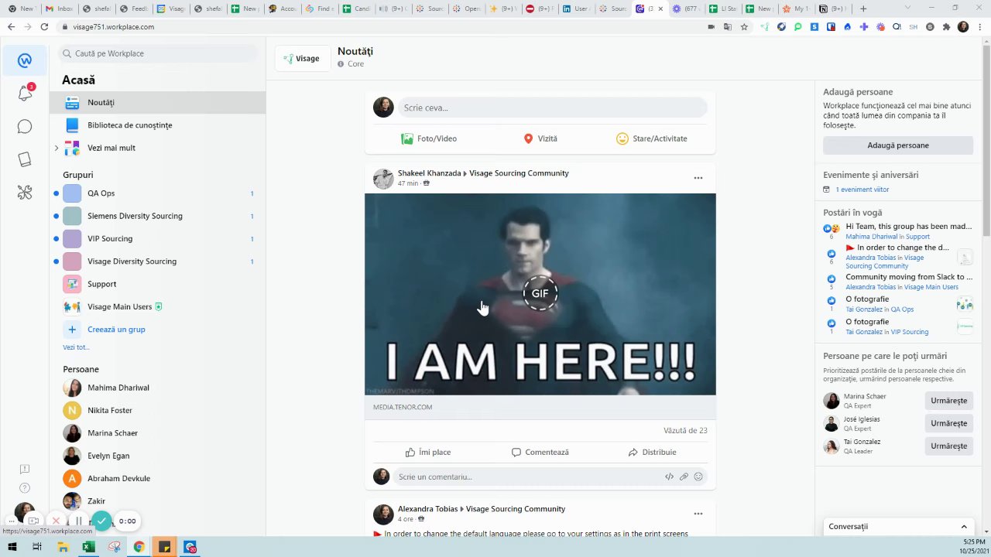Image resolution: width=991 pixels, height=557 pixels.
Task: Follow José Iglesias with Urmărește
Action: tap(948, 423)
